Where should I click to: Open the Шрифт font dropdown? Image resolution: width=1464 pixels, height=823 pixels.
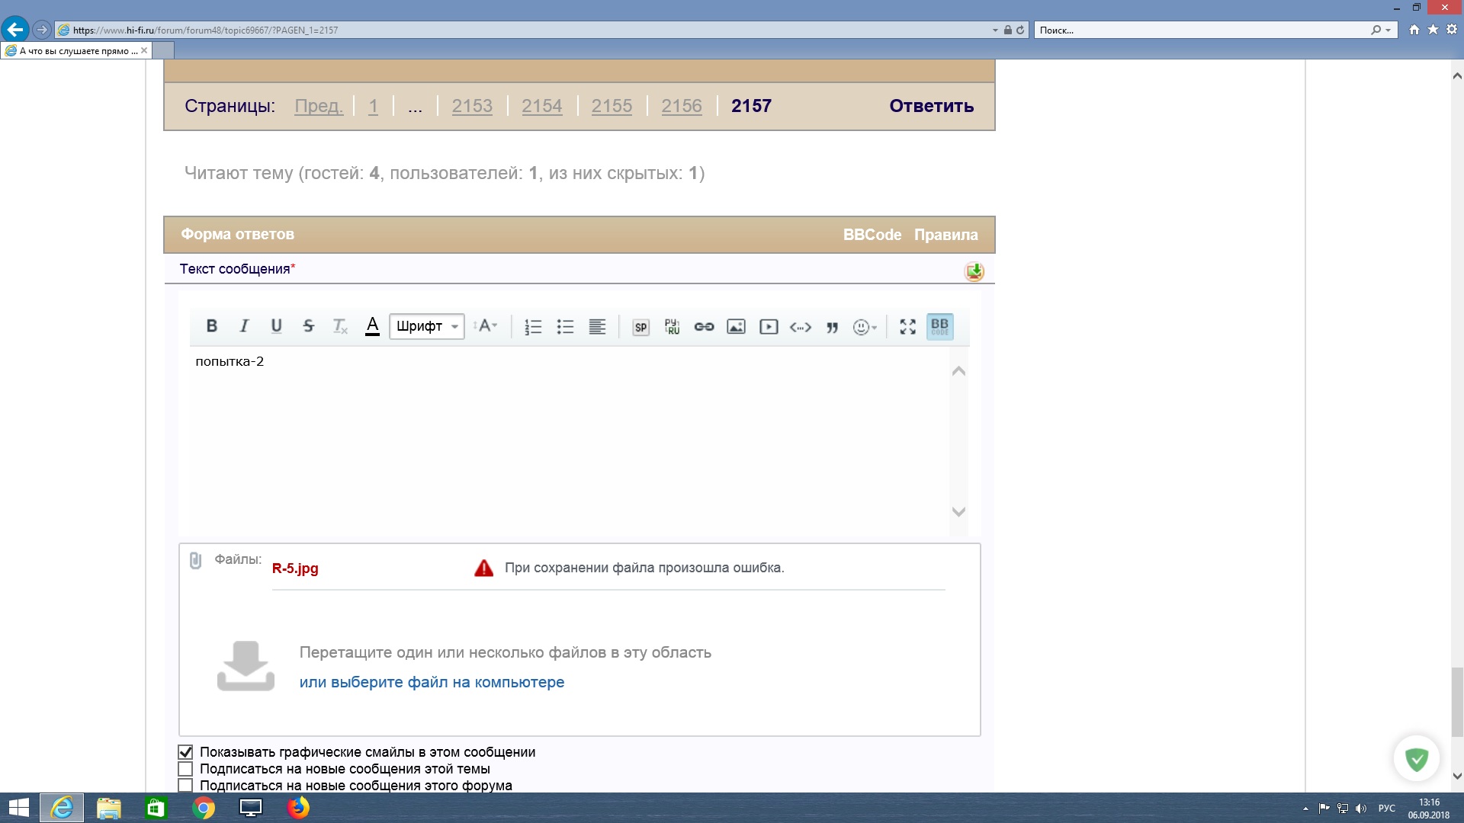click(x=426, y=326)
